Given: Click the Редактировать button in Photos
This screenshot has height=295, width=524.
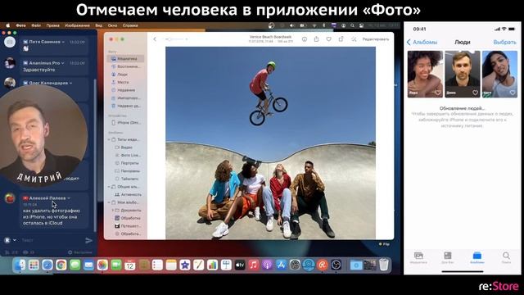Looking at the screenshot, I should coord(376,39).
